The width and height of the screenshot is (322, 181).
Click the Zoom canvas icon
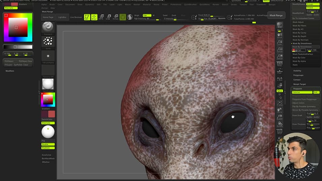pyautogui.click(x=280, y=42)
